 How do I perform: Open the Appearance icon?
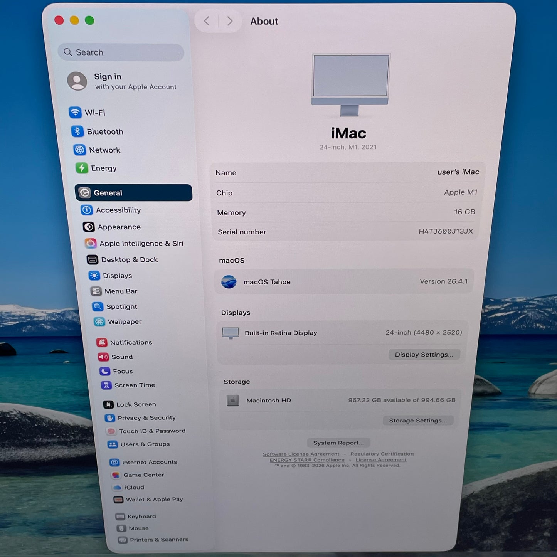[x=89, y=227]
